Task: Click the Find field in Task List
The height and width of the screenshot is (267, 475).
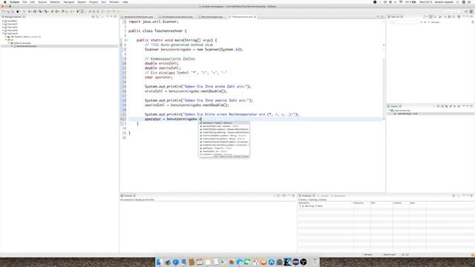Action: 403,22
